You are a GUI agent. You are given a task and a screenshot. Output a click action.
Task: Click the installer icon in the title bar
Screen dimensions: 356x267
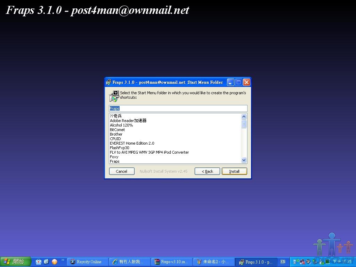pos(108,82)
